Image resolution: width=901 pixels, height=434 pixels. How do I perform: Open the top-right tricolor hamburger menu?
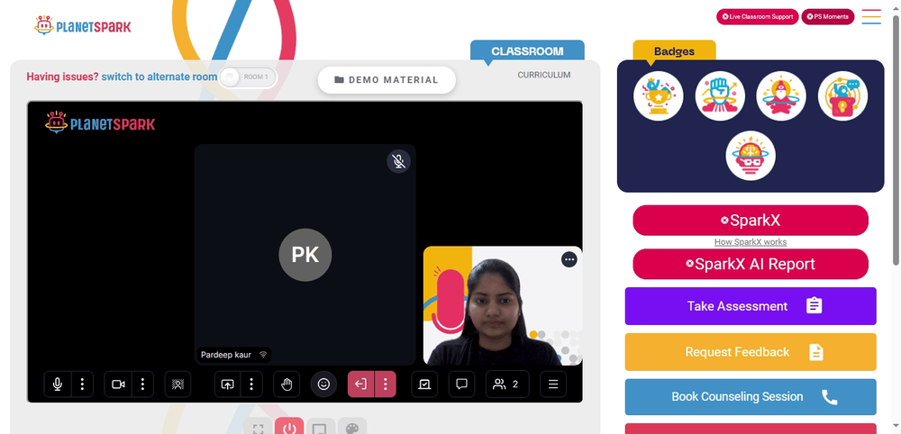coord(871,16)
